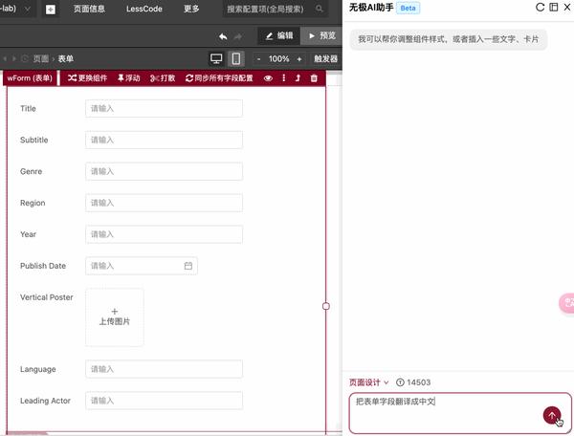The height and width of the screenshot is (436, 574).
Task: Toggle AI panel layout icon
Action: click(x=554, y=8)
